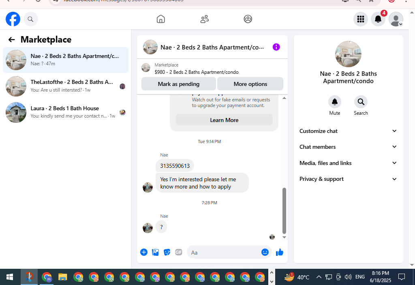Click the ENG language indicator
This screenshot has width=415, height=285.
(x=360, y=277)
